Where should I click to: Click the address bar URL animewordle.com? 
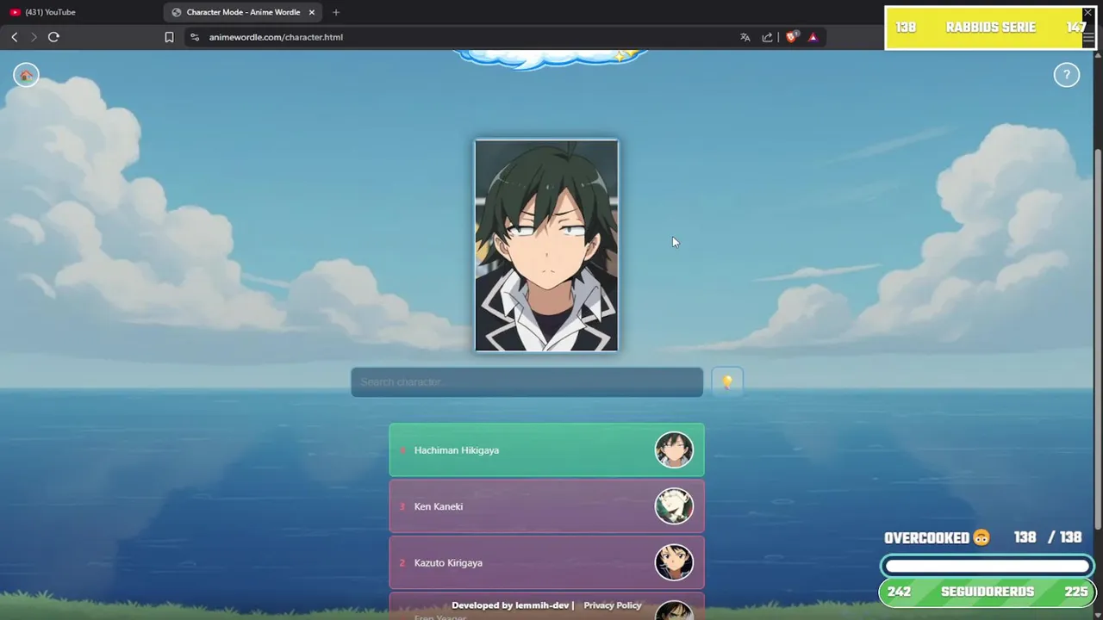point(276,37)
